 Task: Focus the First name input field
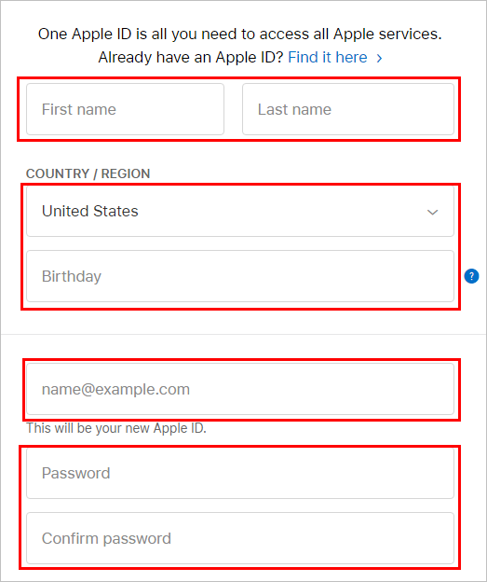(x=126, y=109)
